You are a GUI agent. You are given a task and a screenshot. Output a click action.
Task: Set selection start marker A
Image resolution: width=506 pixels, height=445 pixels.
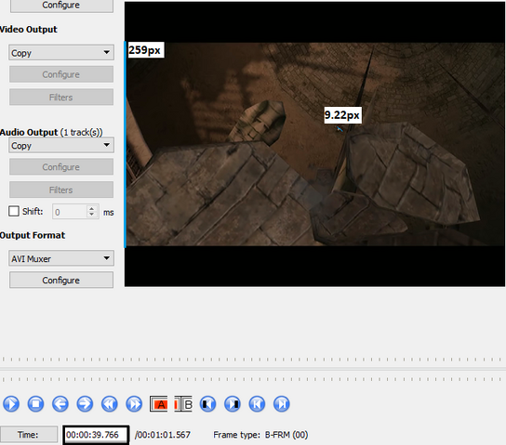(x=158, y=404)
